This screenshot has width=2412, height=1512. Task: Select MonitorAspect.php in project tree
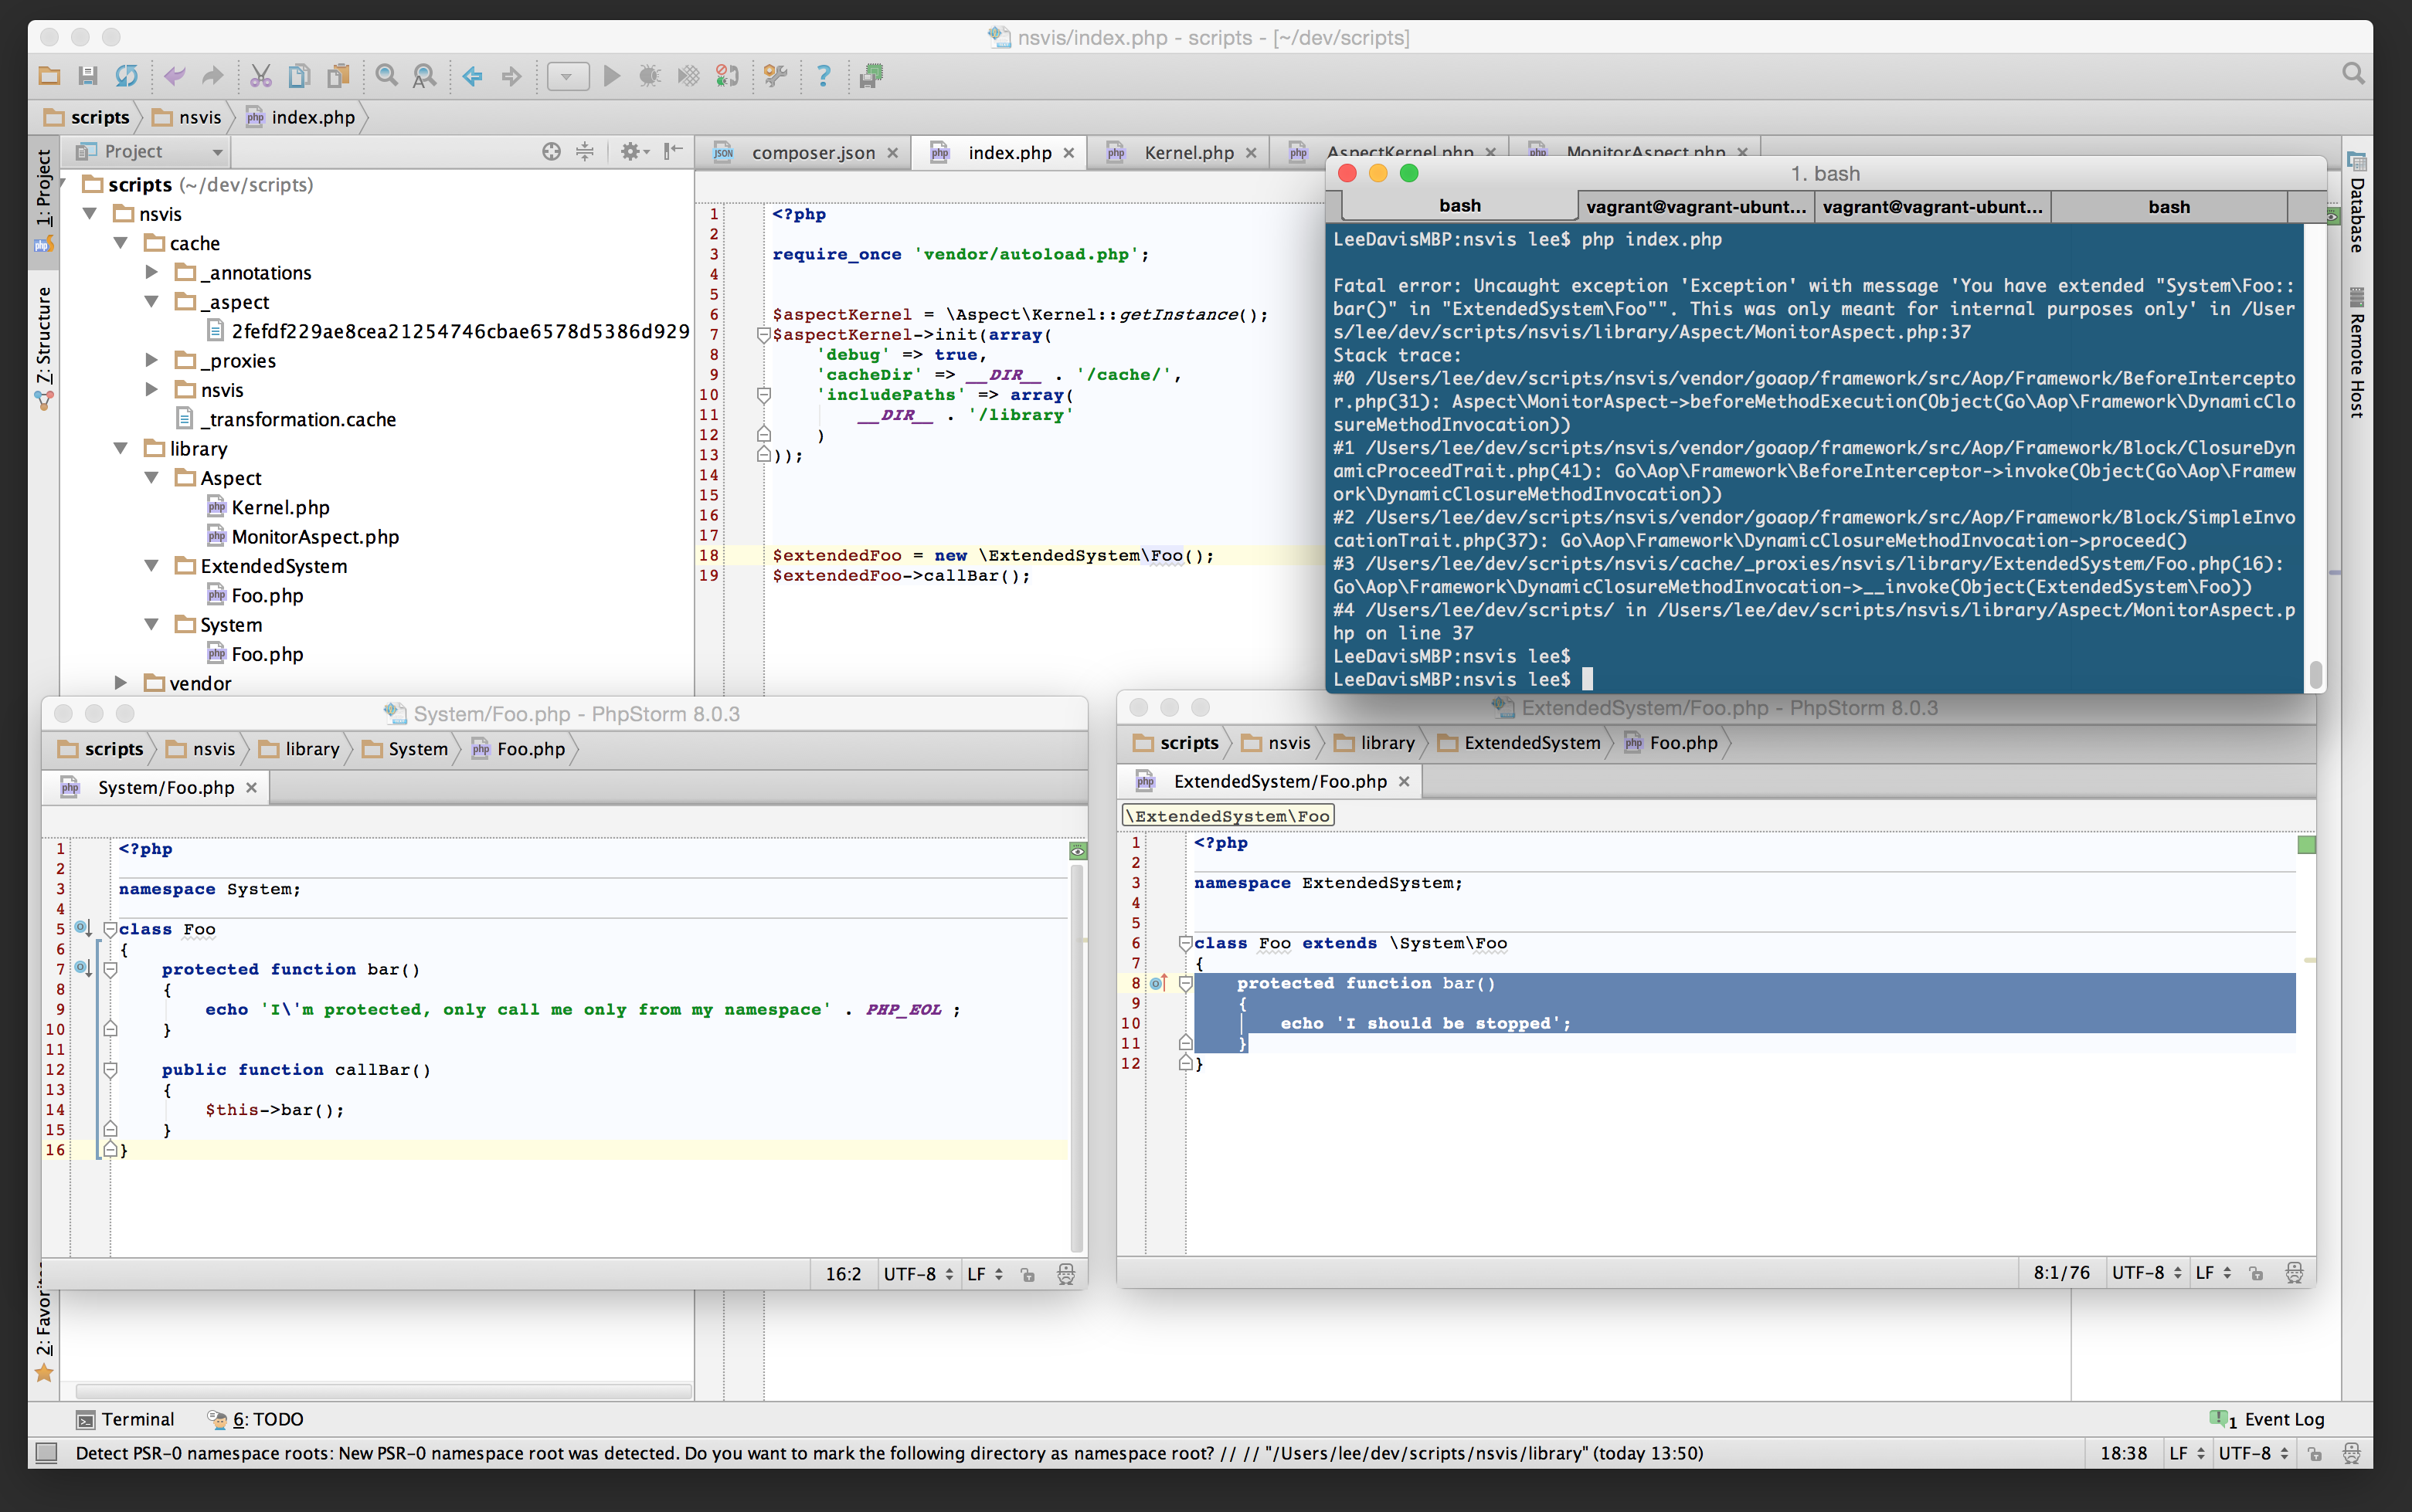tap(314, 536)
